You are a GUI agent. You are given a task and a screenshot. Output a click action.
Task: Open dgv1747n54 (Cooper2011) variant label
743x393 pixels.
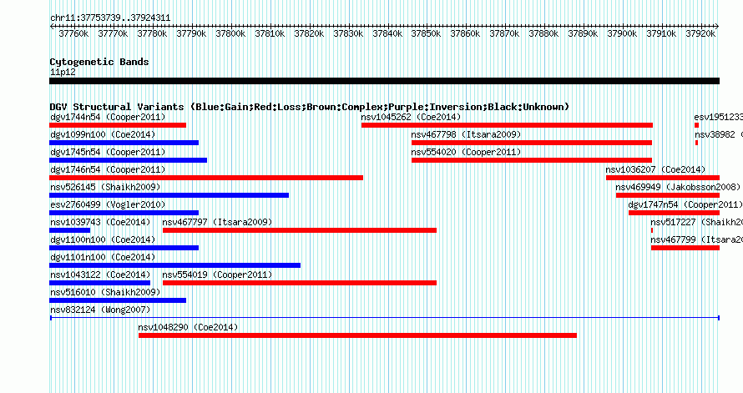click(685, 204)
